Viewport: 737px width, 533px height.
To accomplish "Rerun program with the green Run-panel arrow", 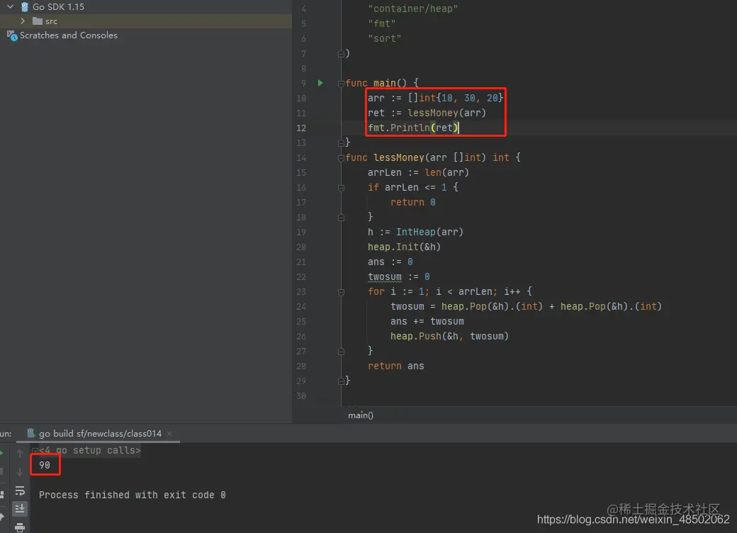I will 1,453.
